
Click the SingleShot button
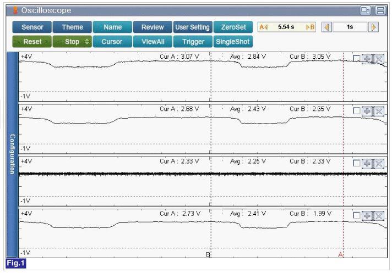tap(232, 42)
